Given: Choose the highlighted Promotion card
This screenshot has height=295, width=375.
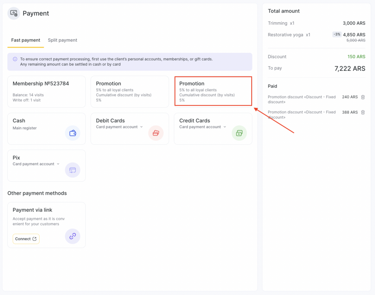Looking at the screenshot, I should pos(213,91).
